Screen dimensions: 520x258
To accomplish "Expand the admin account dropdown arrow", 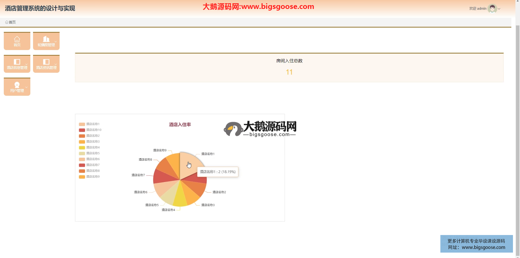I will (499, 9).
